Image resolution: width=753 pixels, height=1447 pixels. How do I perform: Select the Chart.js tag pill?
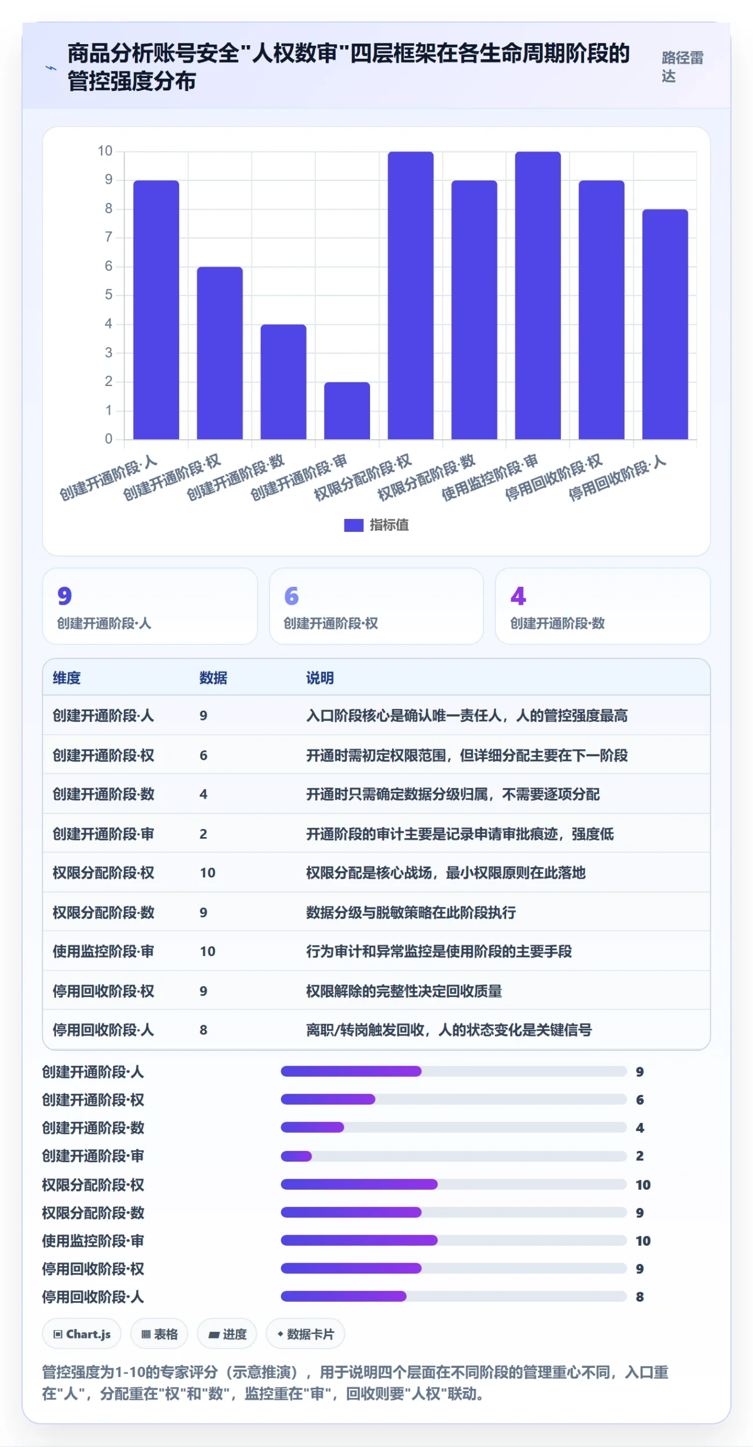pos(82,1334)
